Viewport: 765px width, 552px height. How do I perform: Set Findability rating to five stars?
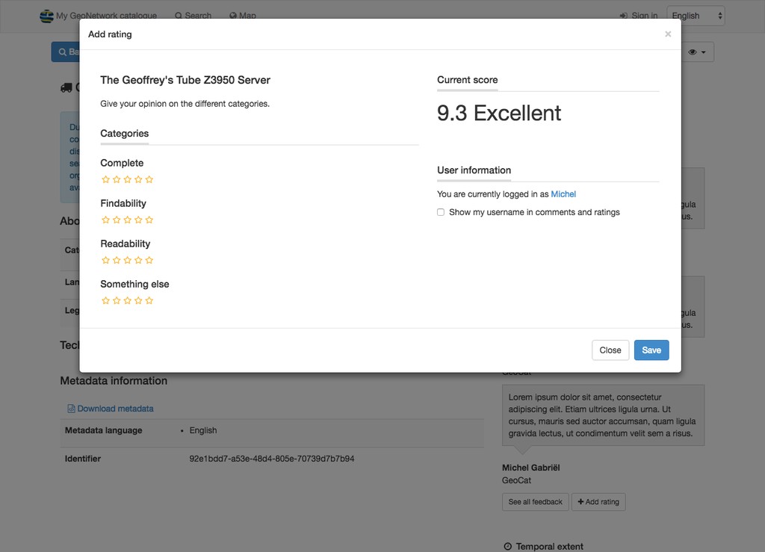click(149, 220)
